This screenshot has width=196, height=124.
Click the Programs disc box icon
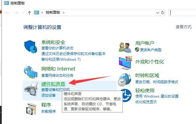[x=31, y=109]
